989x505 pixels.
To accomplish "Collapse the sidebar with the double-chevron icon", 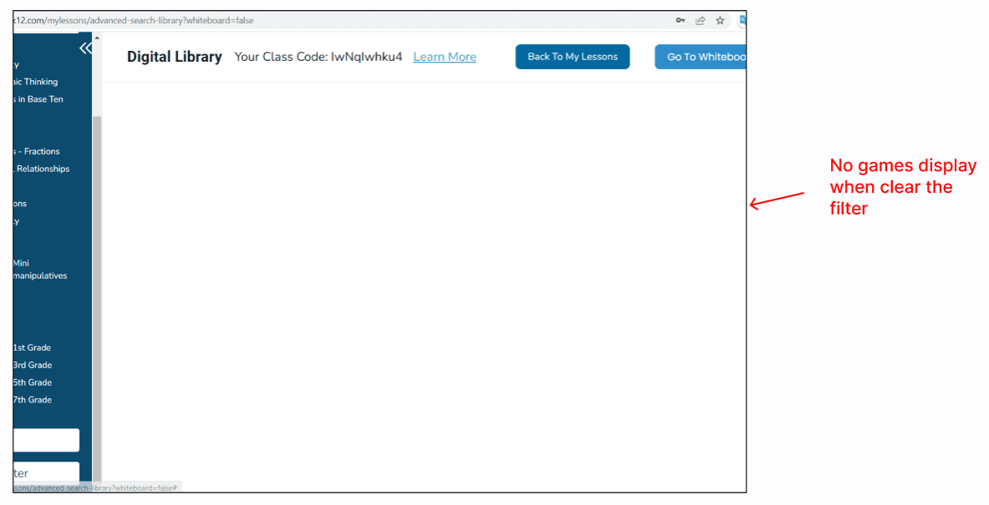I will coord(85,48).
